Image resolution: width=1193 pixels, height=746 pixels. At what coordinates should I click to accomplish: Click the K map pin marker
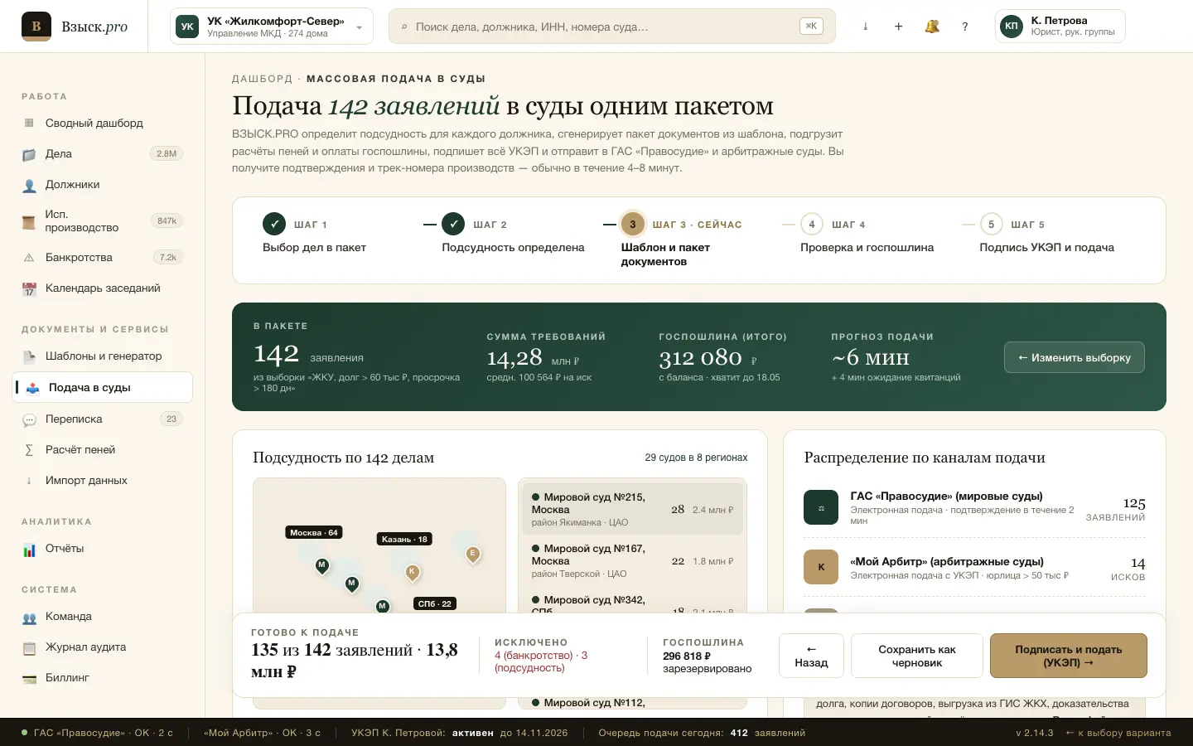(413, 571)
